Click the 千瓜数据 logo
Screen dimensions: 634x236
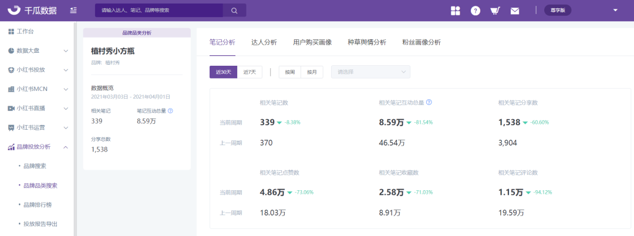coord(33,11)
